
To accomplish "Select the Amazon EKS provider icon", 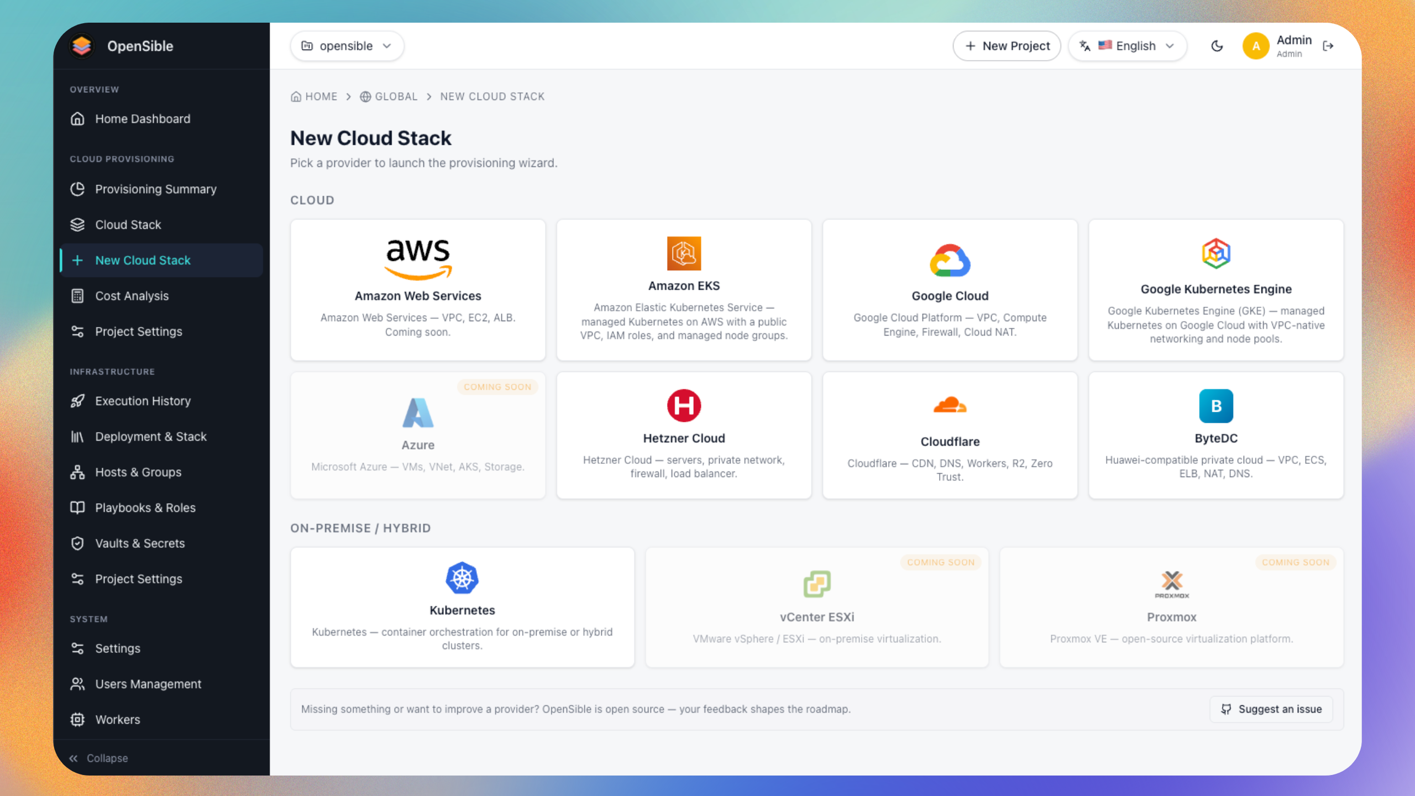I will click(684, 254).
